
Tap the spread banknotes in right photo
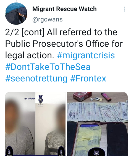[x=97, y=112]
